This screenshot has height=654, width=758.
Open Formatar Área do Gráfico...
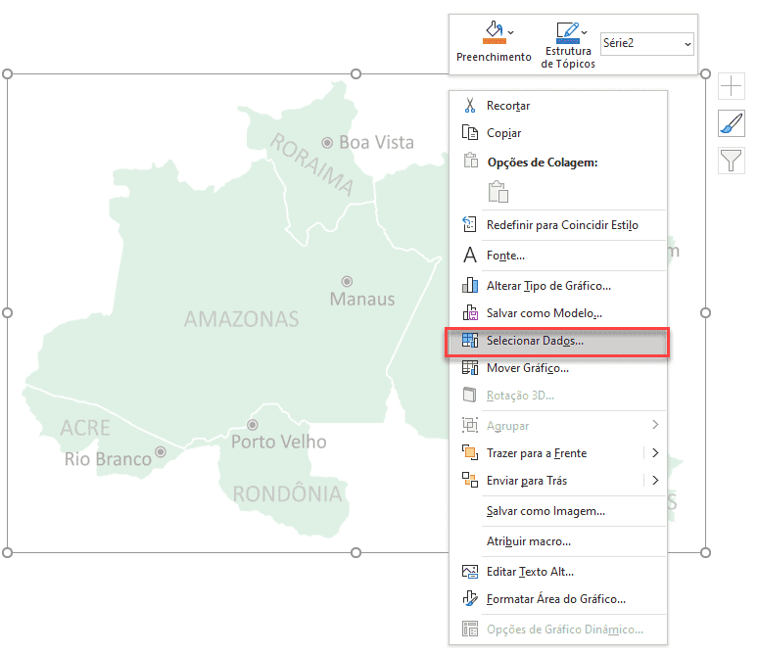(558, 598)
